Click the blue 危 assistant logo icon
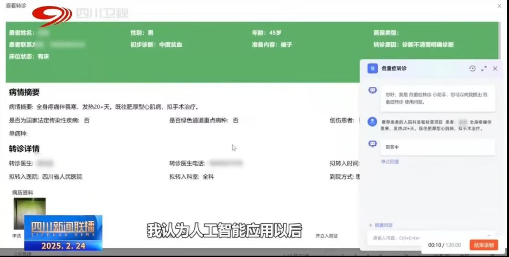This screenshot has height=257, width=509. [372, 69]
